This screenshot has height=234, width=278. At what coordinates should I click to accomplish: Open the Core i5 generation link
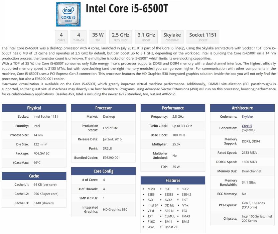pyautogui.click(x=247, y=126)
